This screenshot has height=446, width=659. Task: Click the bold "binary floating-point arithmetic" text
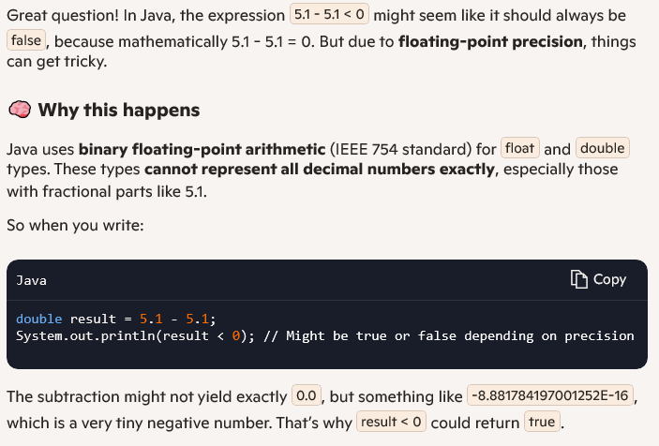click(x=201, y=149)
